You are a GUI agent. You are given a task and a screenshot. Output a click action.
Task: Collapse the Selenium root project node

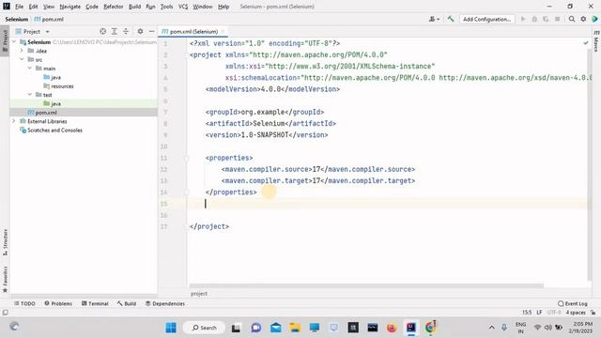tap(14, 41)
